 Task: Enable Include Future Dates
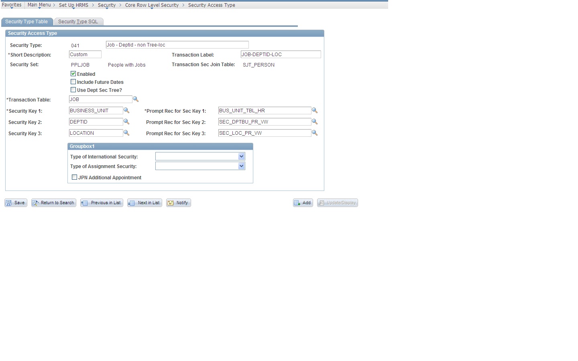[73, 81]
